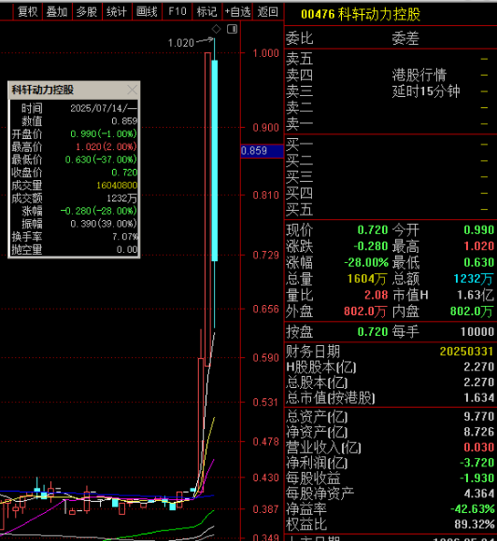Select the 买一 bid row

(390, 145)
